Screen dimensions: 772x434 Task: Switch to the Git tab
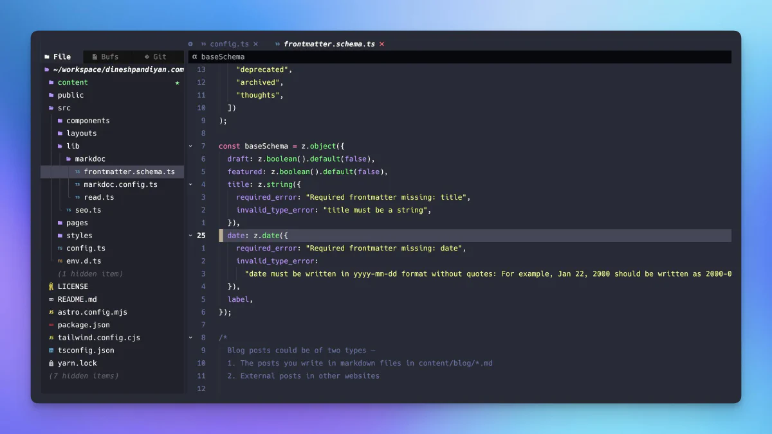point(156,56)
